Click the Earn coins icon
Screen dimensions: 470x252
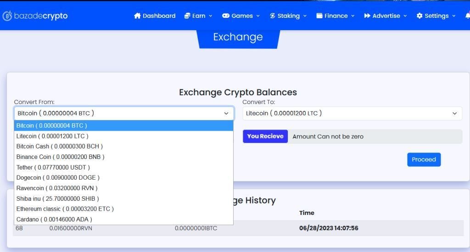[187, 16]
